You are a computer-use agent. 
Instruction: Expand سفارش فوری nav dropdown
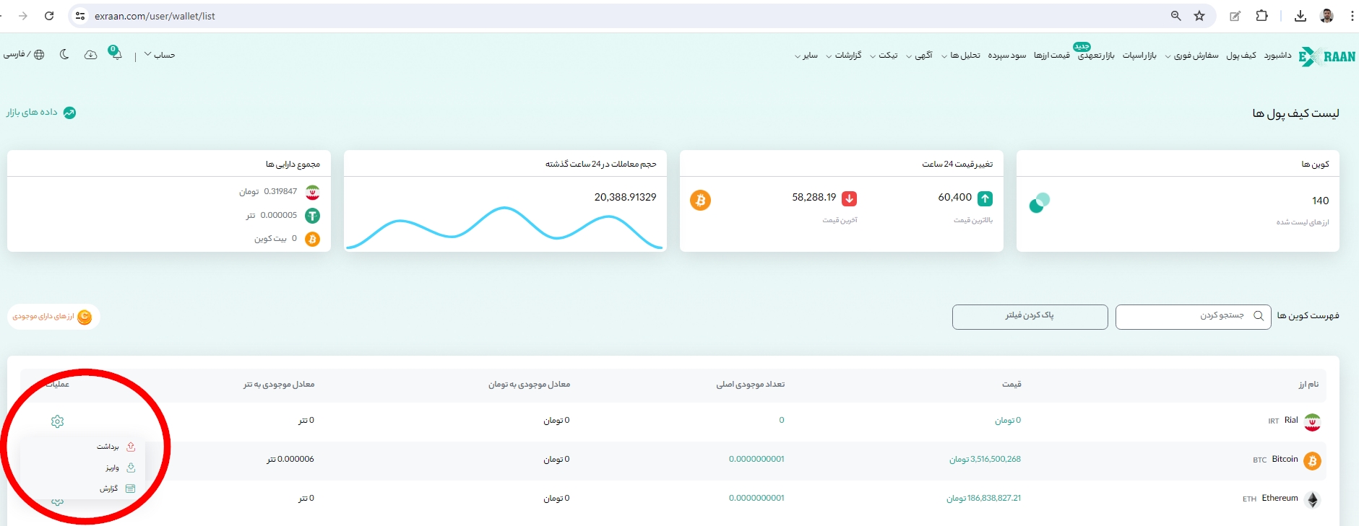(x=1191, y=55)
